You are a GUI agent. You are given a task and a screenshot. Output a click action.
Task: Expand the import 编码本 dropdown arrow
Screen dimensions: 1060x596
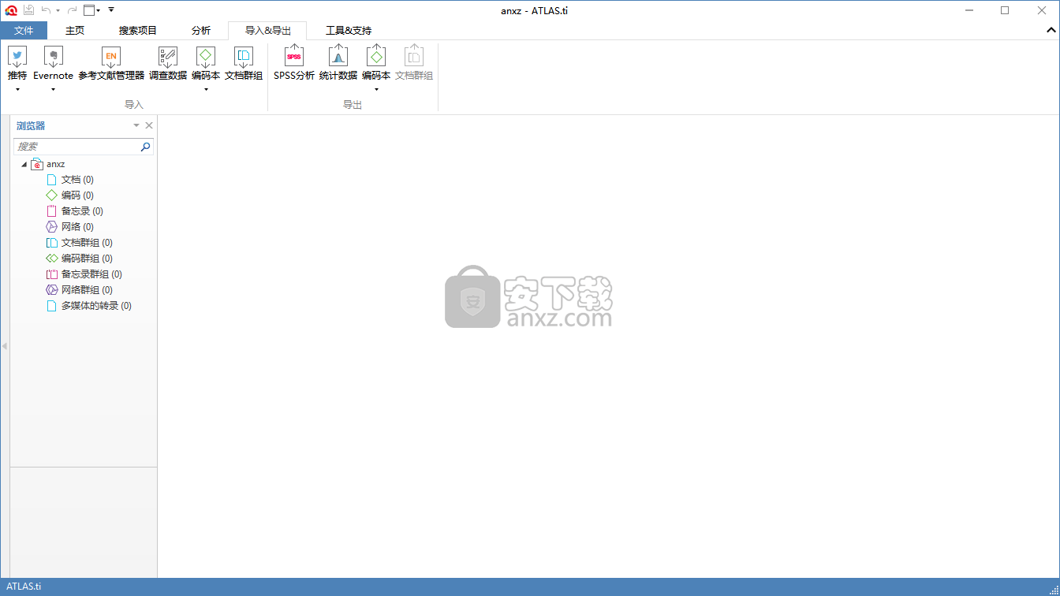click(x=206, y=89)
